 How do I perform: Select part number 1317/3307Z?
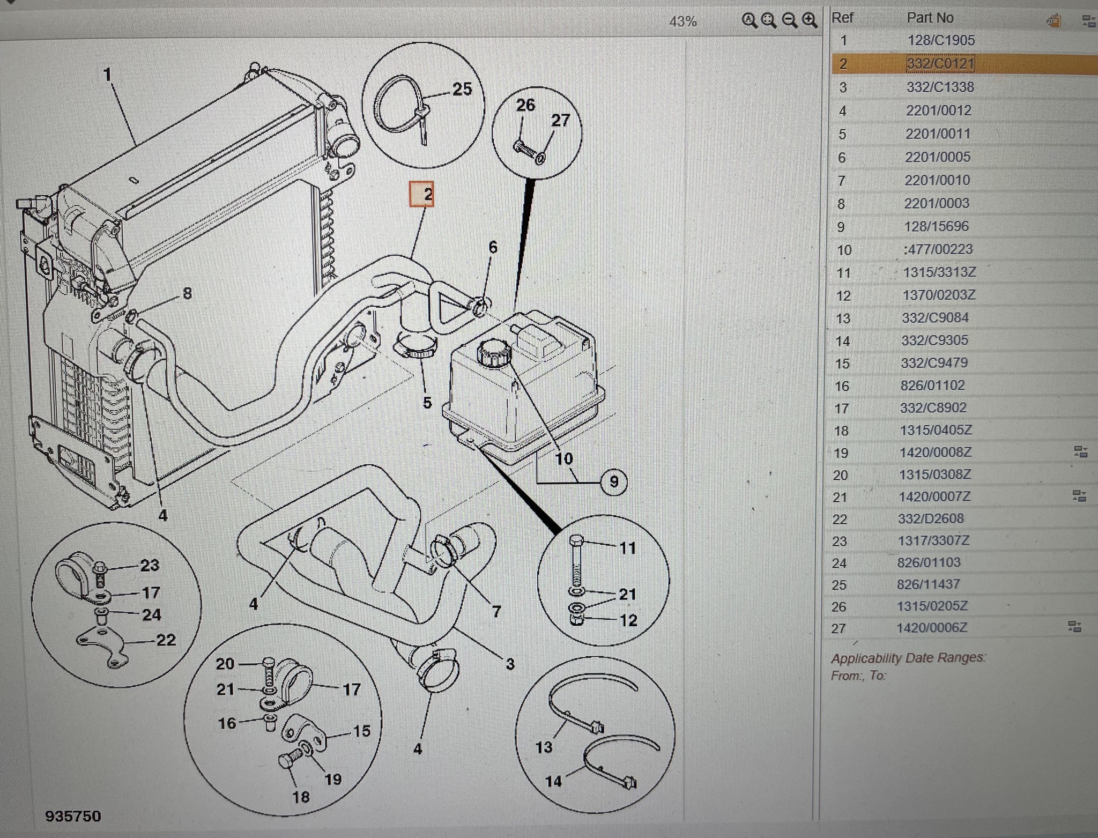pos(933,540)
